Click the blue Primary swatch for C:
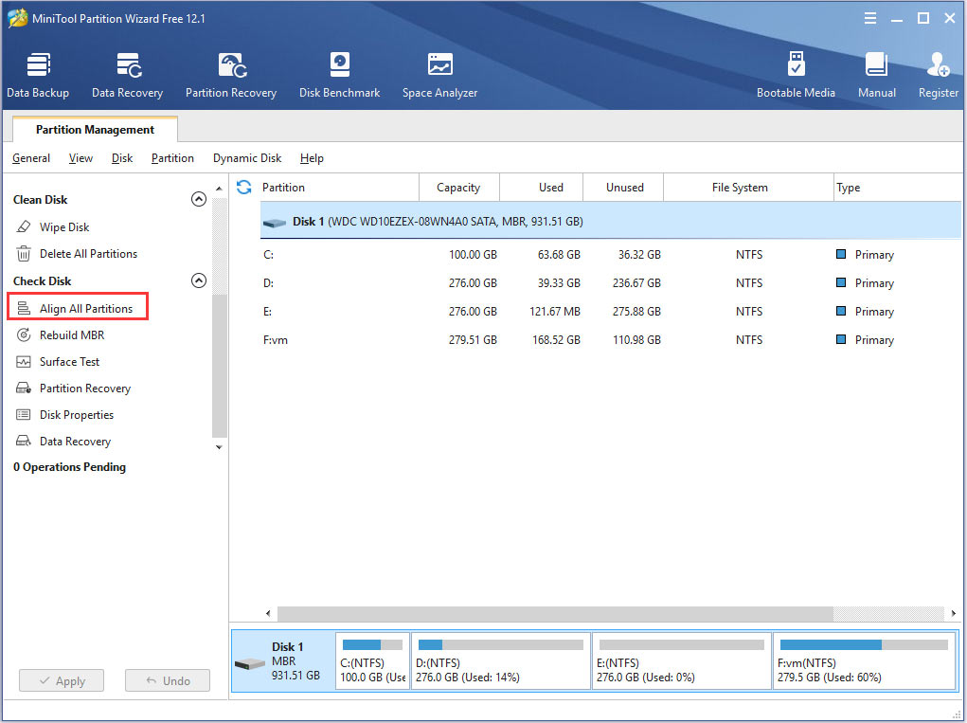The width and height of the screenshot is (967, 723). point(841,254)
